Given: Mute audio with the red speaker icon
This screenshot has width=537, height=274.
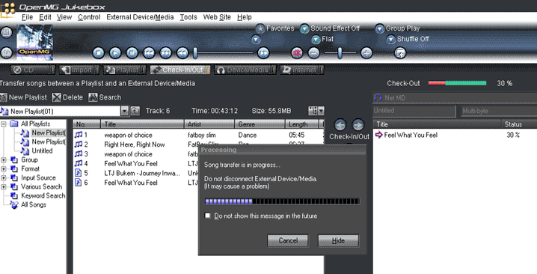Looking at the screenshot, I should tap(297, 53).
